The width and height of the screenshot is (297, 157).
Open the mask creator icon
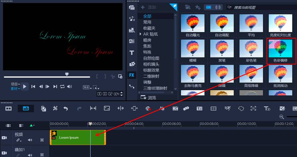241,108
